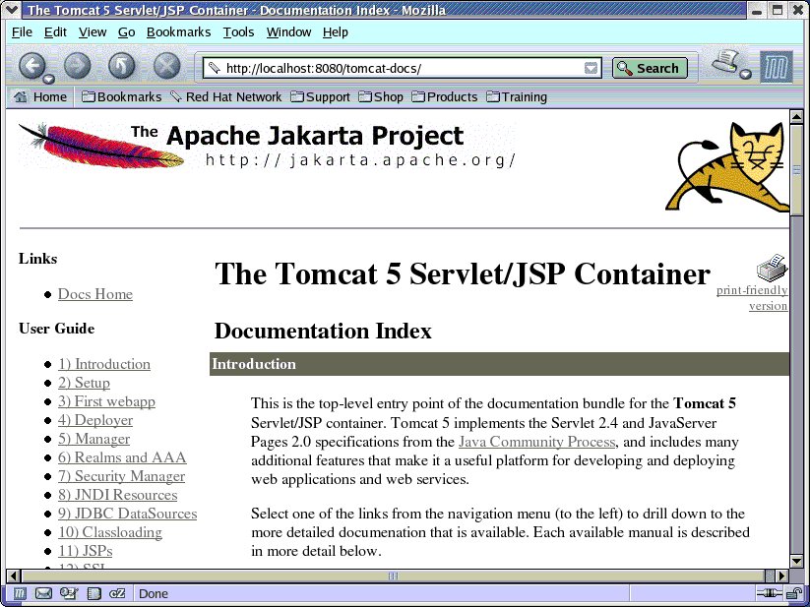This screenshot has width=810, height=607.
Task: Open the Window menu
Action: tap(288, 32)
